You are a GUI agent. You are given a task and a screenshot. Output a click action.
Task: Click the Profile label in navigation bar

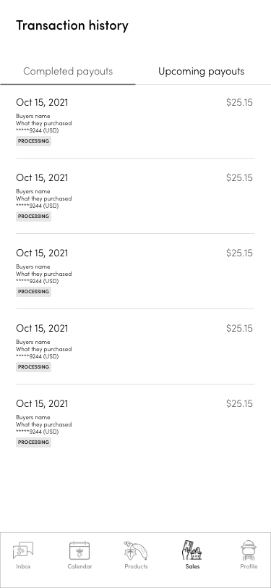click(249, 566)
